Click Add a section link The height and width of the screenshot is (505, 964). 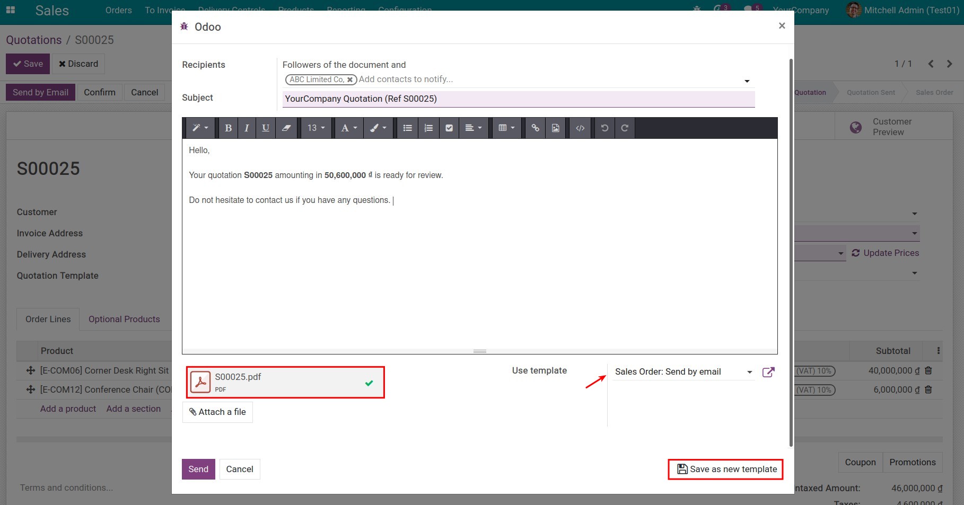coord(134,409)
